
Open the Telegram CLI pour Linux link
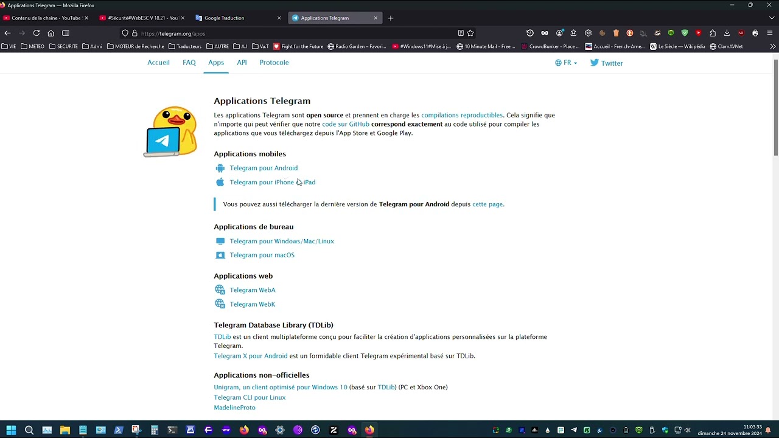[x=250, y=397]
